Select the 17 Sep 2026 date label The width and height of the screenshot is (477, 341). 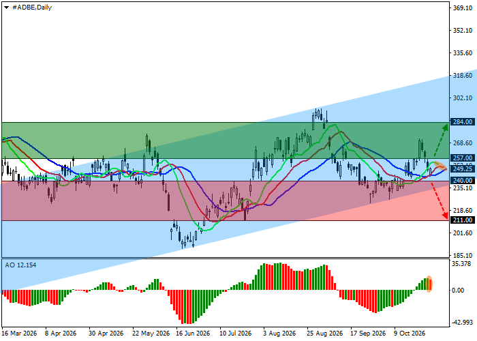point(368,333)
